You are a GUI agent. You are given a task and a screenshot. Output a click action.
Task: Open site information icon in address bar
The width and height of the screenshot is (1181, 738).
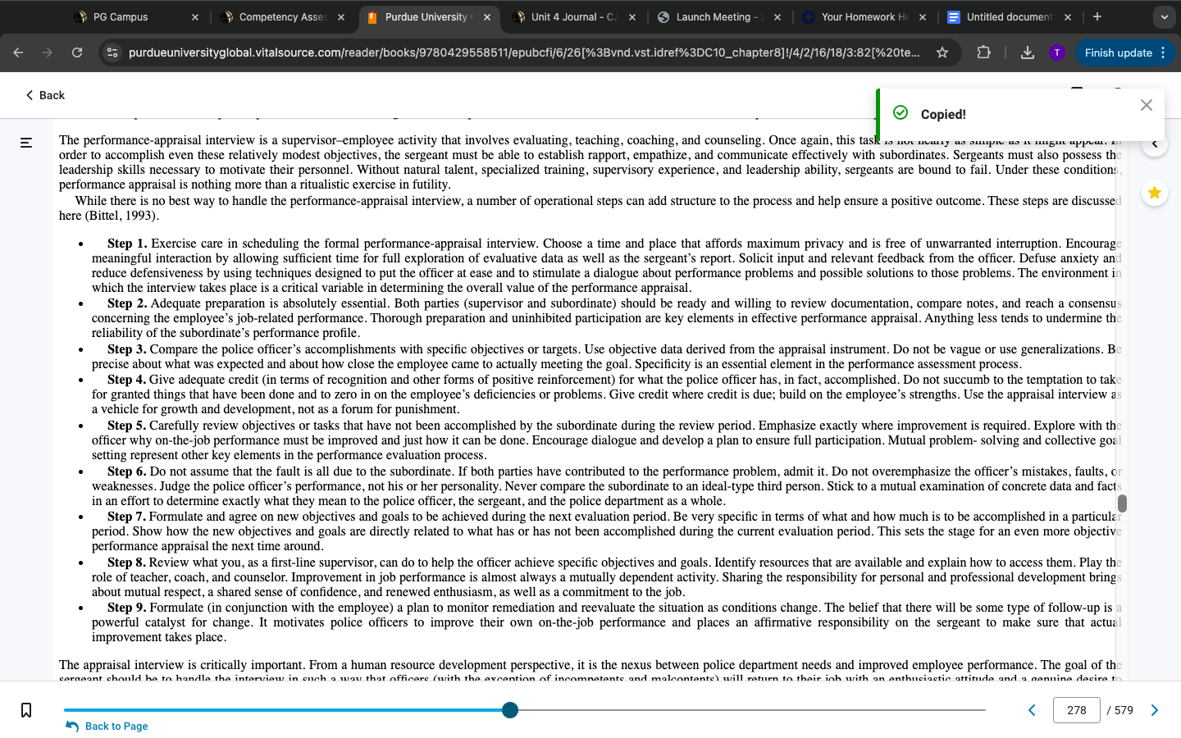click(x=112, y=52)
